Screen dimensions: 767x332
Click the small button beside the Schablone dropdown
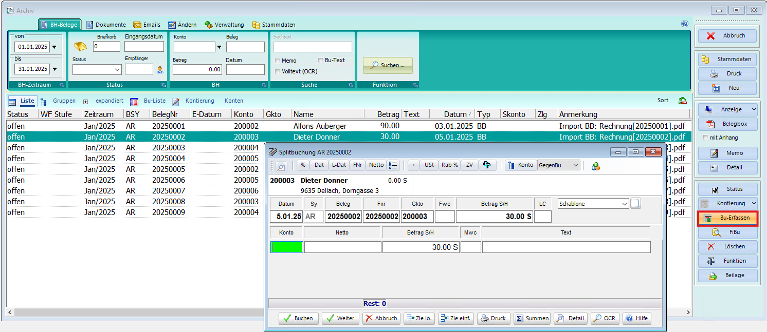coord(636,204)
